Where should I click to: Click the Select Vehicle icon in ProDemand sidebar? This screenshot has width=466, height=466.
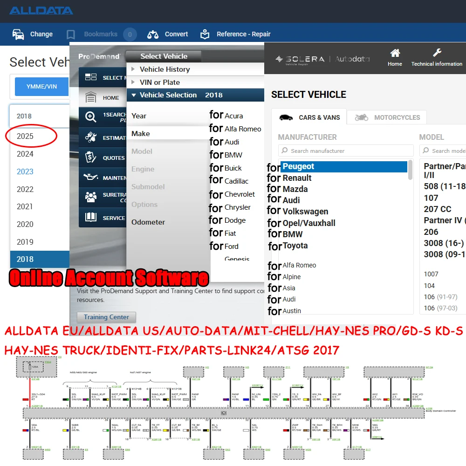tap(91, 77)
